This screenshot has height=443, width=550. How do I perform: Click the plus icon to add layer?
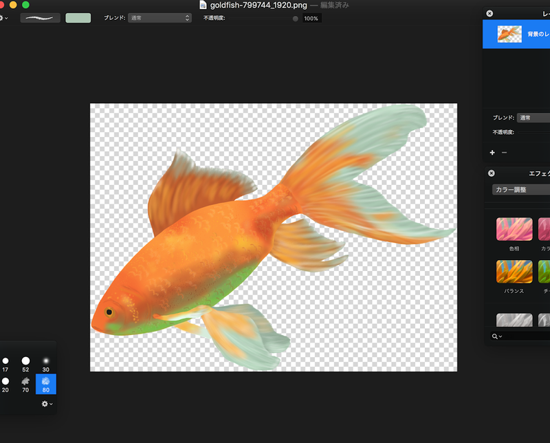492,152
